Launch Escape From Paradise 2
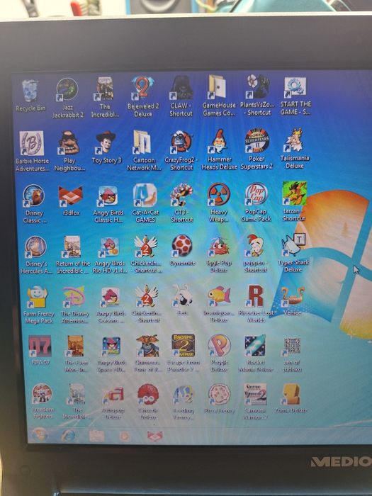This screenshot has width=372, height=496. pos(183,346)
